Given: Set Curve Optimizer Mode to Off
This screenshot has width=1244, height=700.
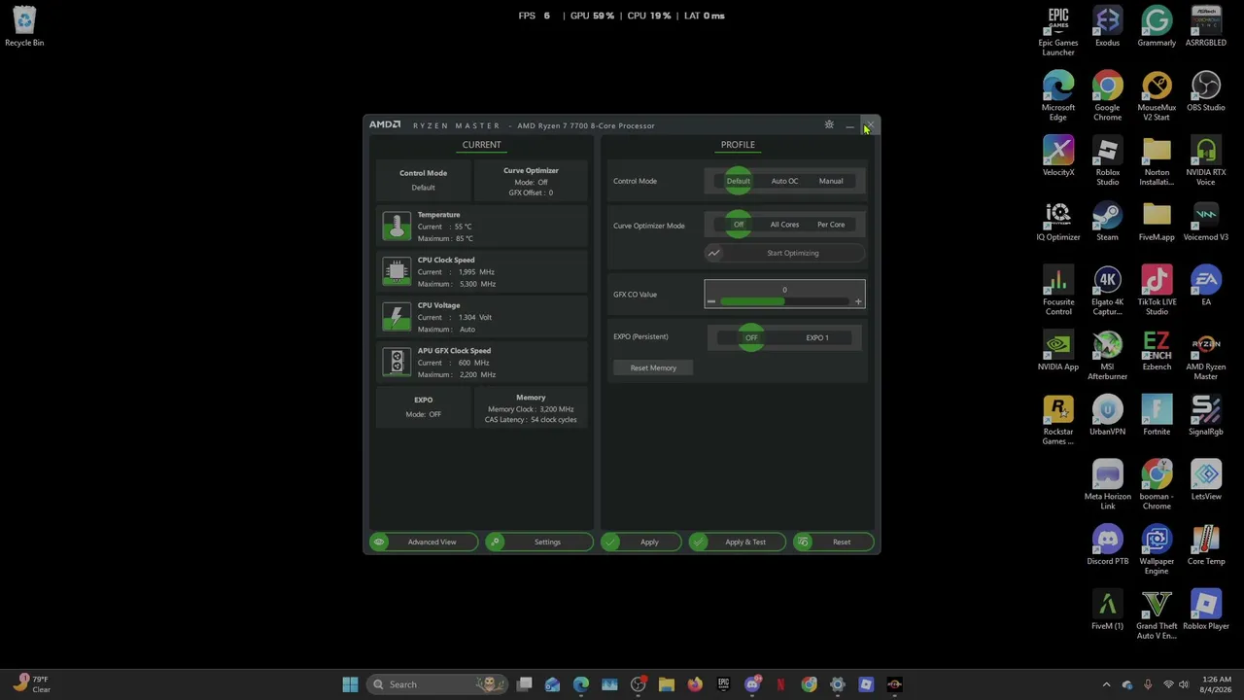Looking at the screenshot, I should pos(739,225).
